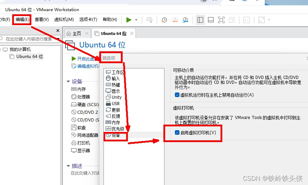Viewport: 308px width, 185px height.
Task: Enter full screen mode icon
Action: tap(221, 20)
